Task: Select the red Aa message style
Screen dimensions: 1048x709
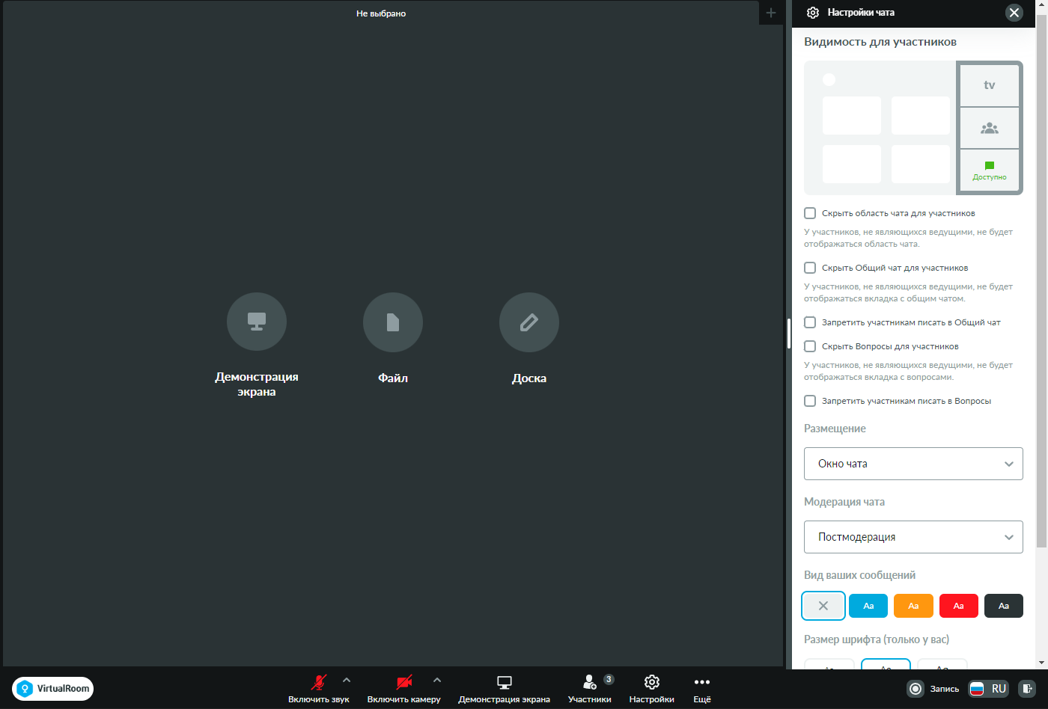Action: [x=959, y=606]
